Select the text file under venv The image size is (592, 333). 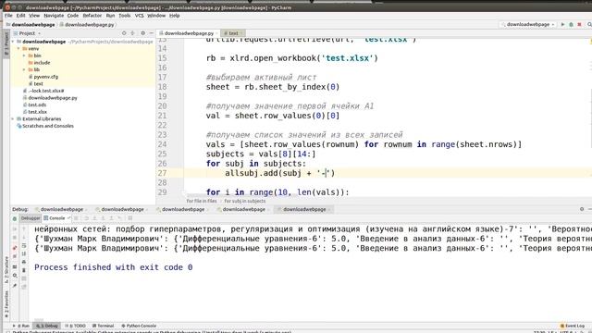click(36, 84)
